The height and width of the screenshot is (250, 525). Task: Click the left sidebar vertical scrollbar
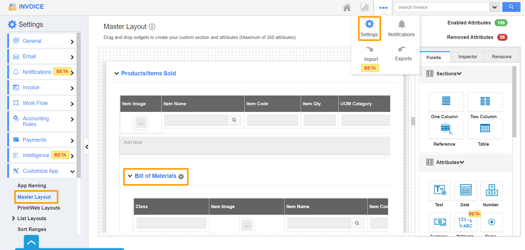tap(79, 105)
